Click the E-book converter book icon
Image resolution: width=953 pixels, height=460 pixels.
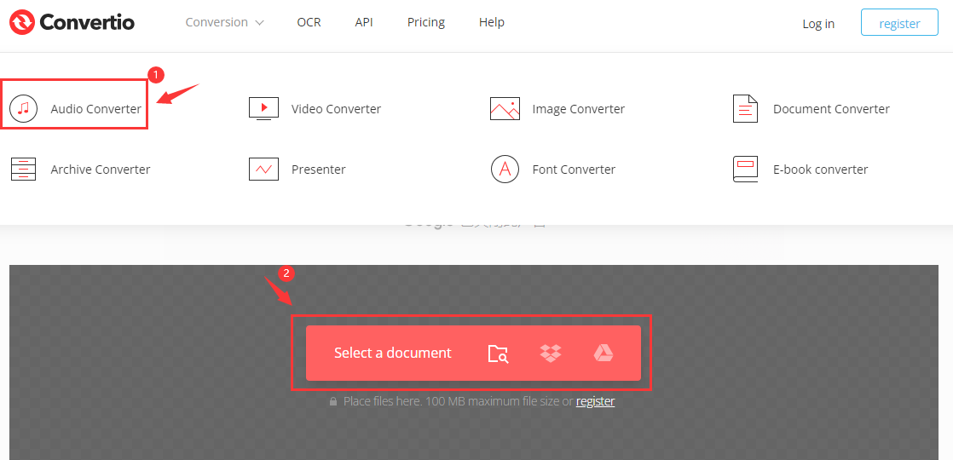click(x=745, y=169)
